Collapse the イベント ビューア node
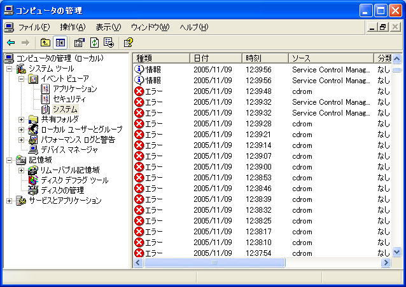The height and width of the screenshot is (287, 406). (x=21, y=79)
